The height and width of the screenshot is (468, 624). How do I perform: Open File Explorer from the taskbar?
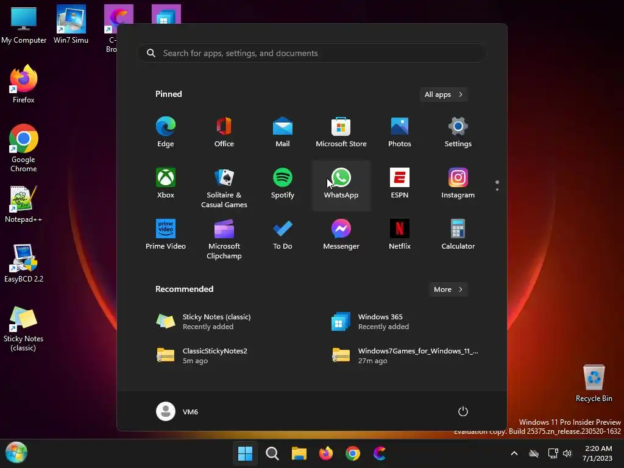(299, 453)
